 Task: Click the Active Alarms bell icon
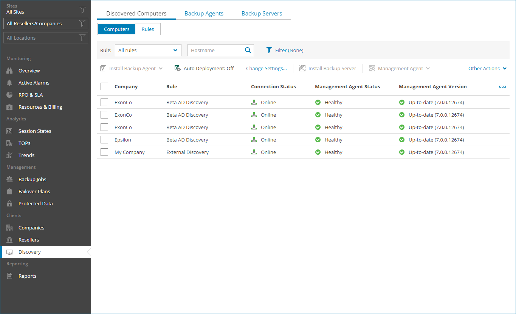10,83
